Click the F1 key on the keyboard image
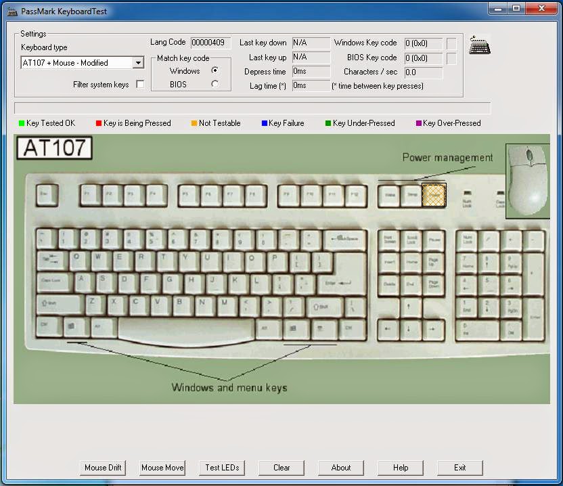The height and width of the screenshot is (486, 563). pos(91,195)
